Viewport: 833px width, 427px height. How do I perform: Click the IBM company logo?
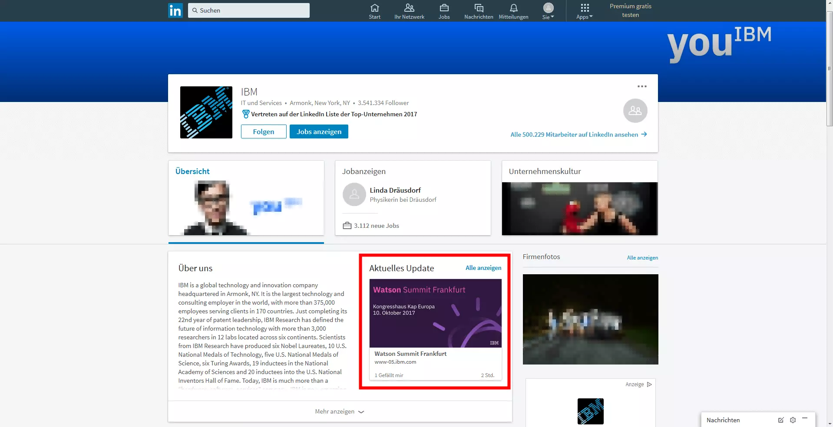[x=206, y=112]
